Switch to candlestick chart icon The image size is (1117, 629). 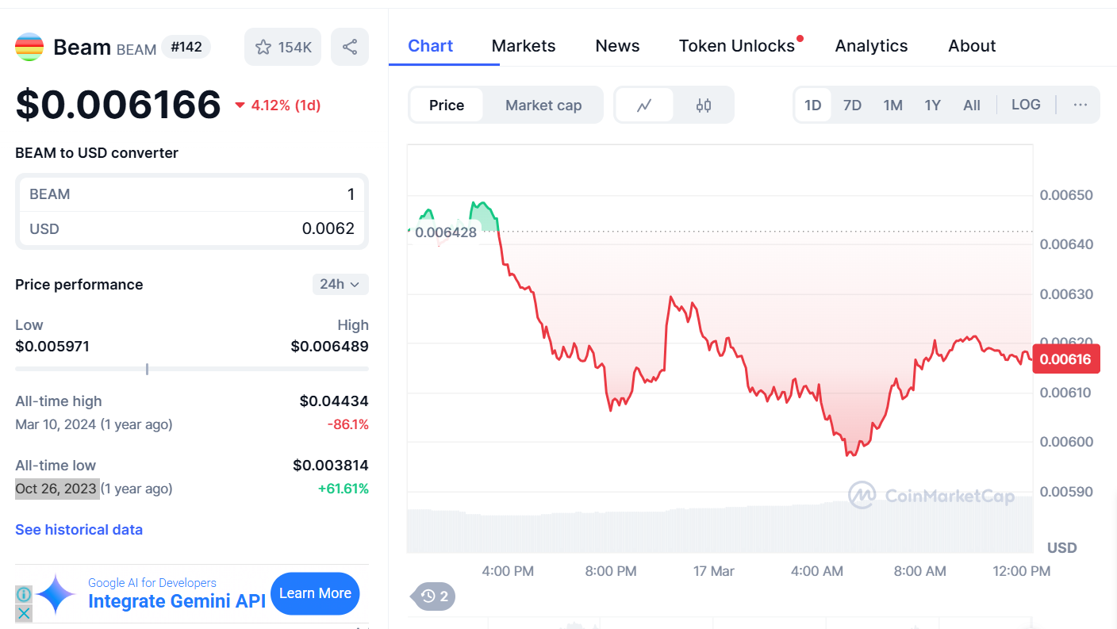click(x=704, y=104)
